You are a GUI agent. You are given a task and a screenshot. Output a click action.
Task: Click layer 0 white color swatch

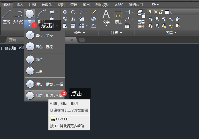point(167,12)
